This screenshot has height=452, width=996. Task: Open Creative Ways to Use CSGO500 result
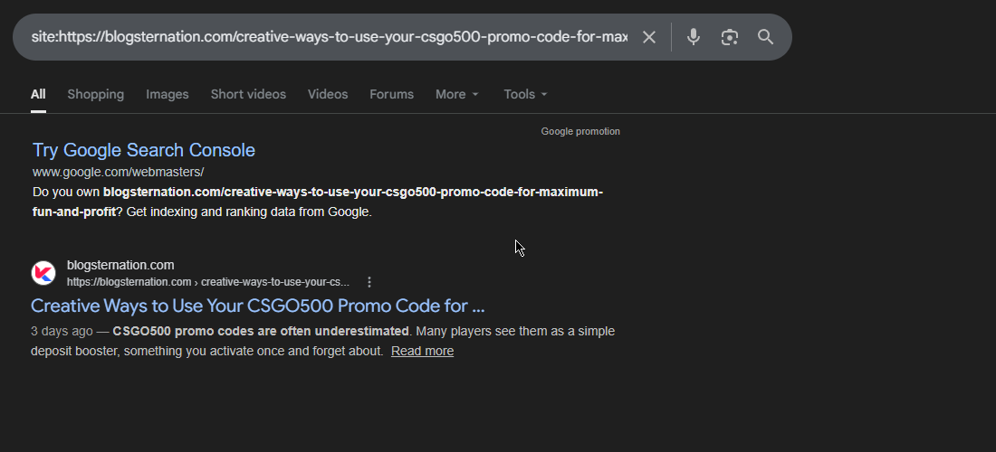click(x=258, y=306)
